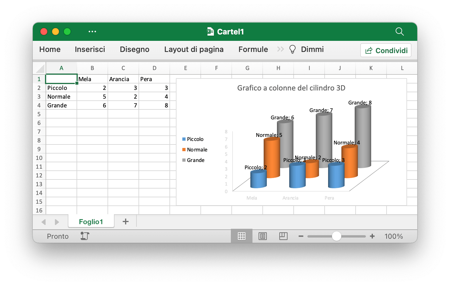This screenshot has height=286, width=450.
Task: Click the zoom slider handle
Action: click(x=337, y=236)
